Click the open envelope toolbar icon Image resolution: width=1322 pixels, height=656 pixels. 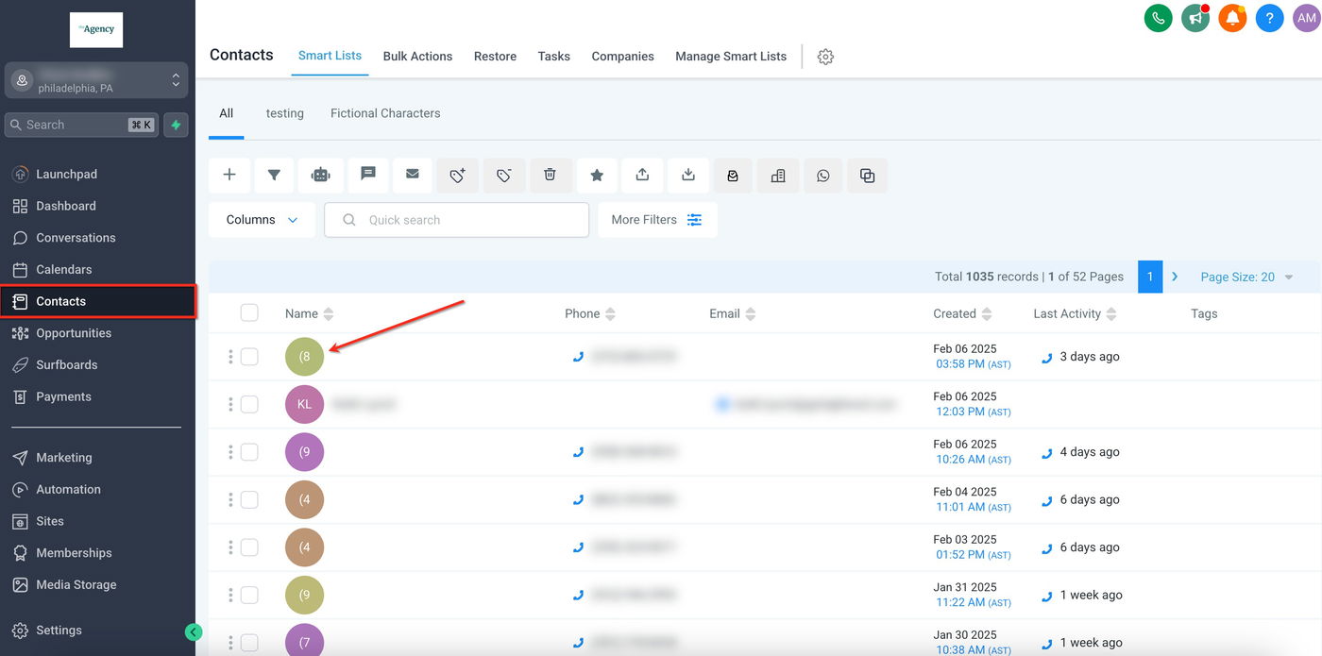pos(733,176)
